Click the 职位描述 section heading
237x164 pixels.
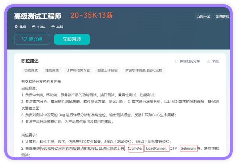pyautogui.click(x=30, y=61)
